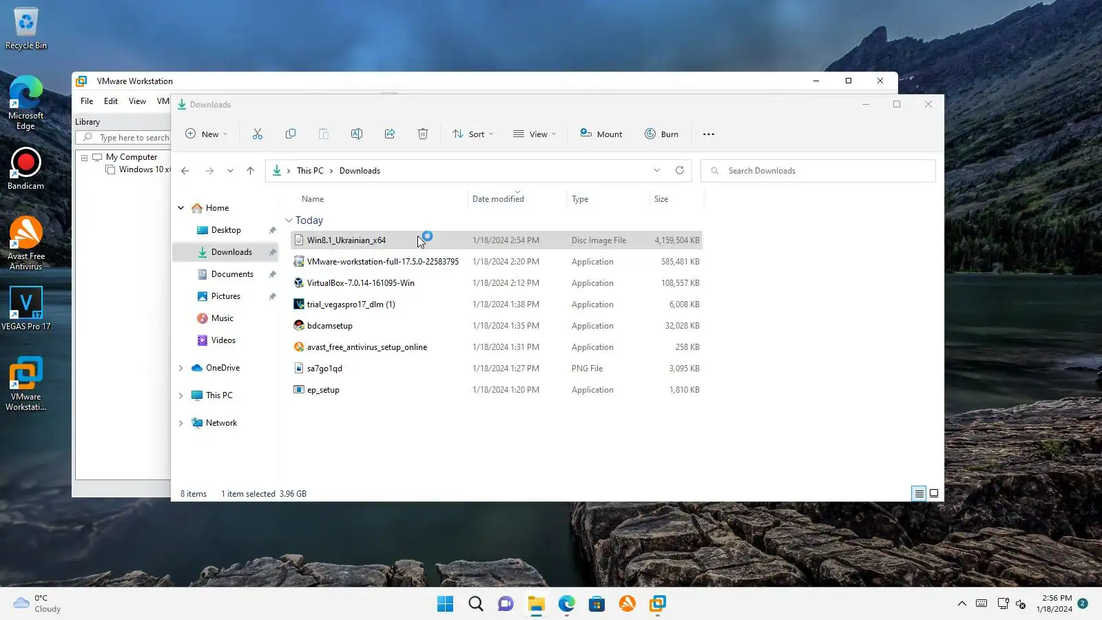Select ep_setup file

point(496,390)
